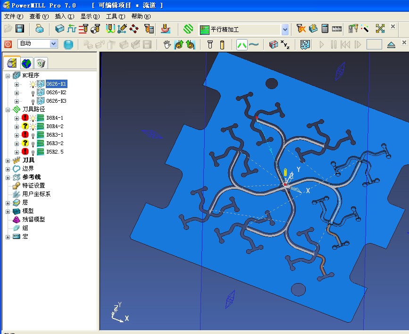Viewport: 409px width, 334px height.
Task: Select the hand pan icon
Action: (167, 45)
